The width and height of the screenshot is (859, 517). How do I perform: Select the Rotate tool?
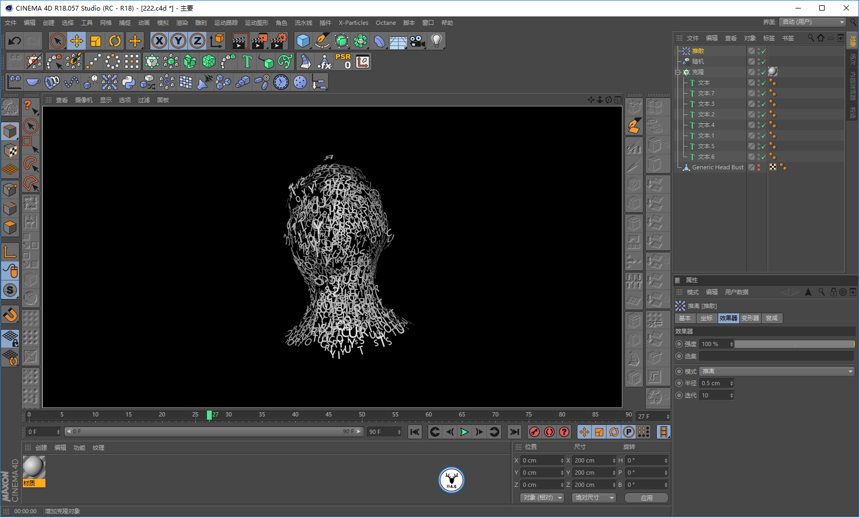115,41
